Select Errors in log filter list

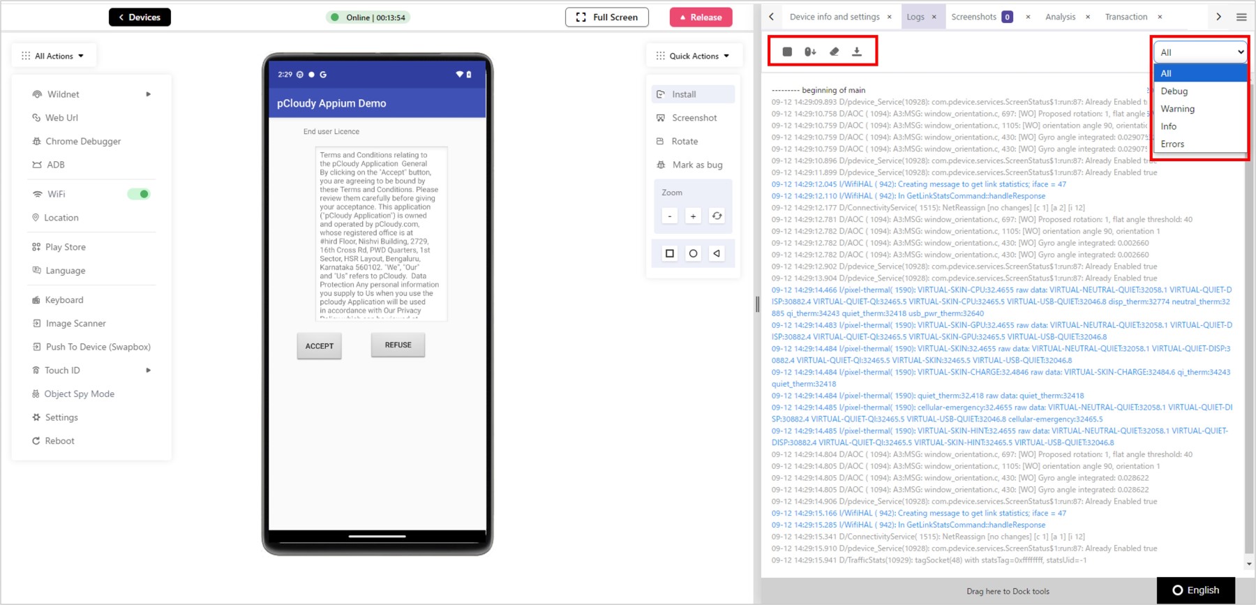pos(1200,144)
